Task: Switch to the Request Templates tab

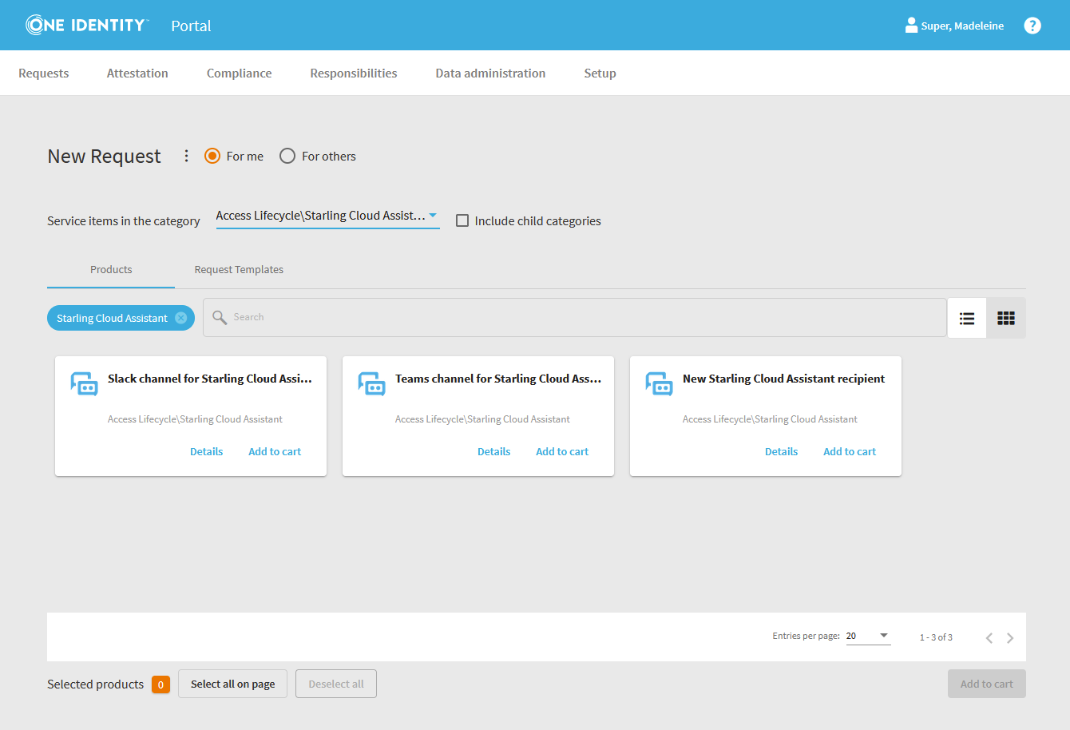Action: click(239, 270)
